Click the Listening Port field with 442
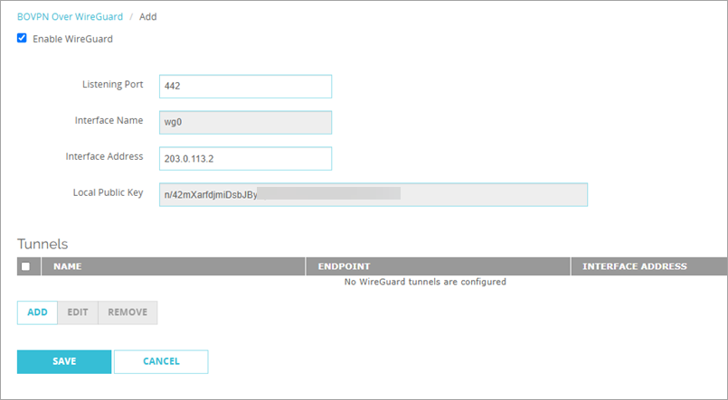Viewport: 728px width, 400px height. (x=245, y=86)
